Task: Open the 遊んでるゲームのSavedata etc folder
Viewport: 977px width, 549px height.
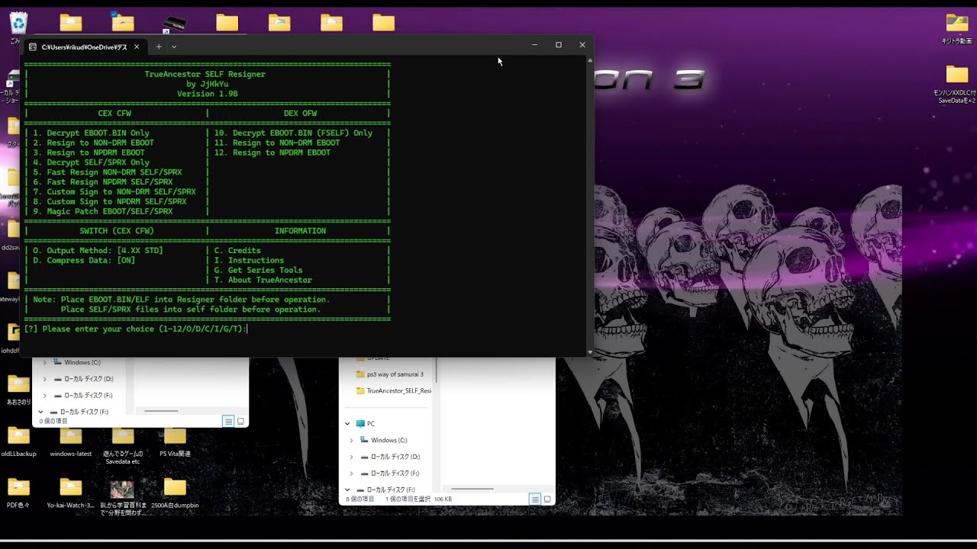Action: click(x=122, y=445)
